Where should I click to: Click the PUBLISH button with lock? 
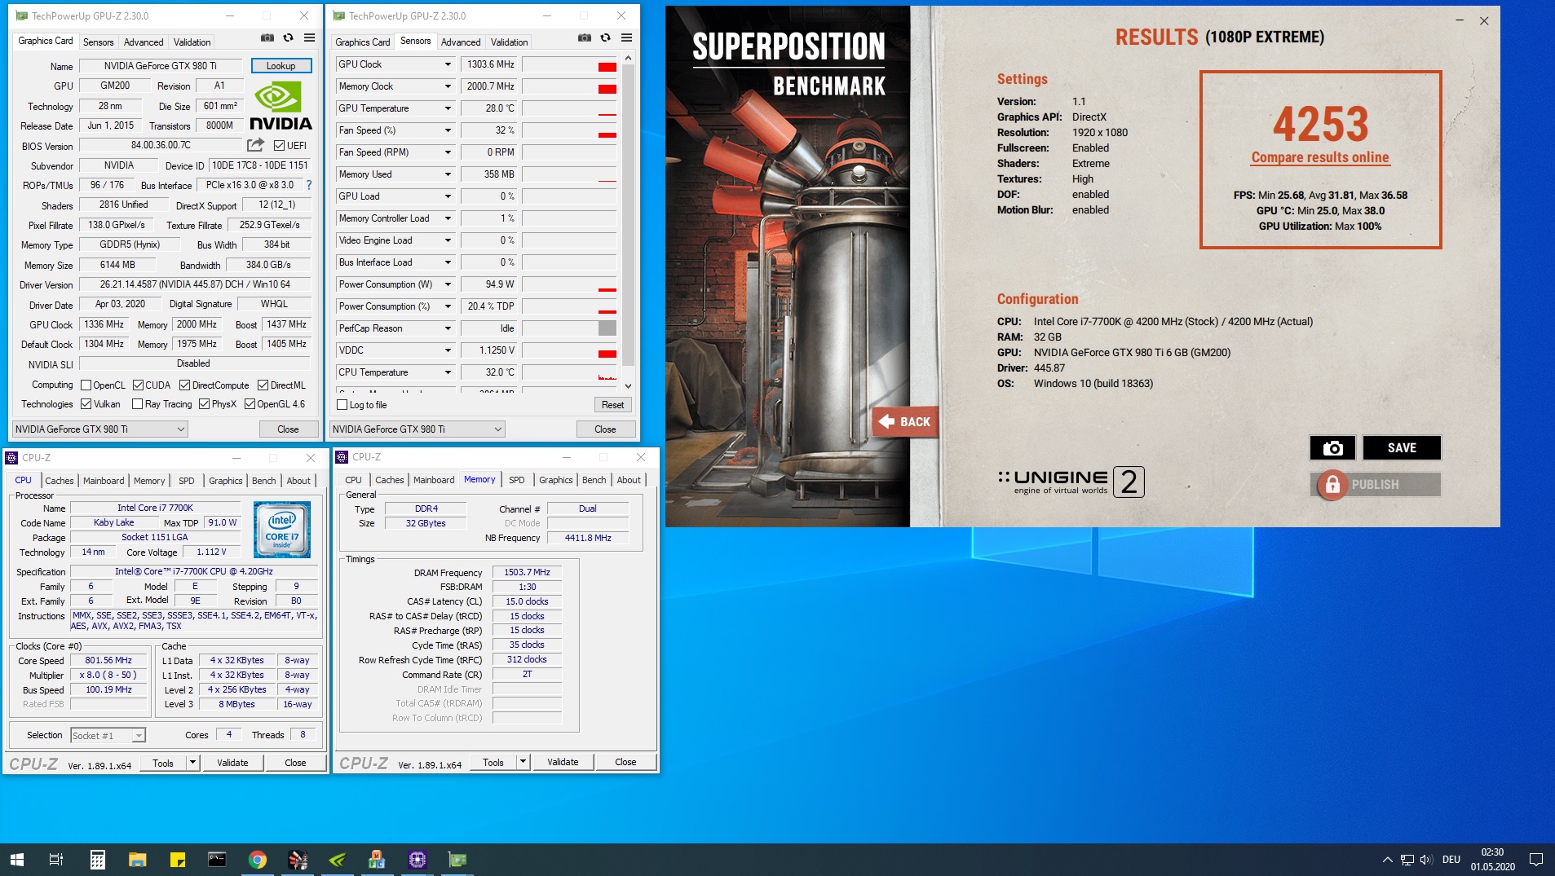1376,484
